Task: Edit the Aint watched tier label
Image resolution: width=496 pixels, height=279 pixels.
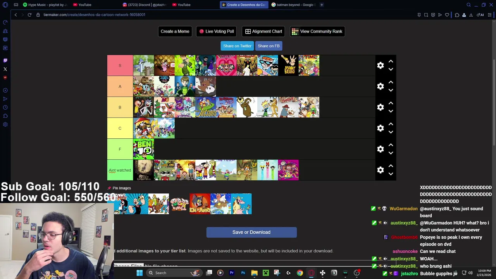Action: pos(120,170)
